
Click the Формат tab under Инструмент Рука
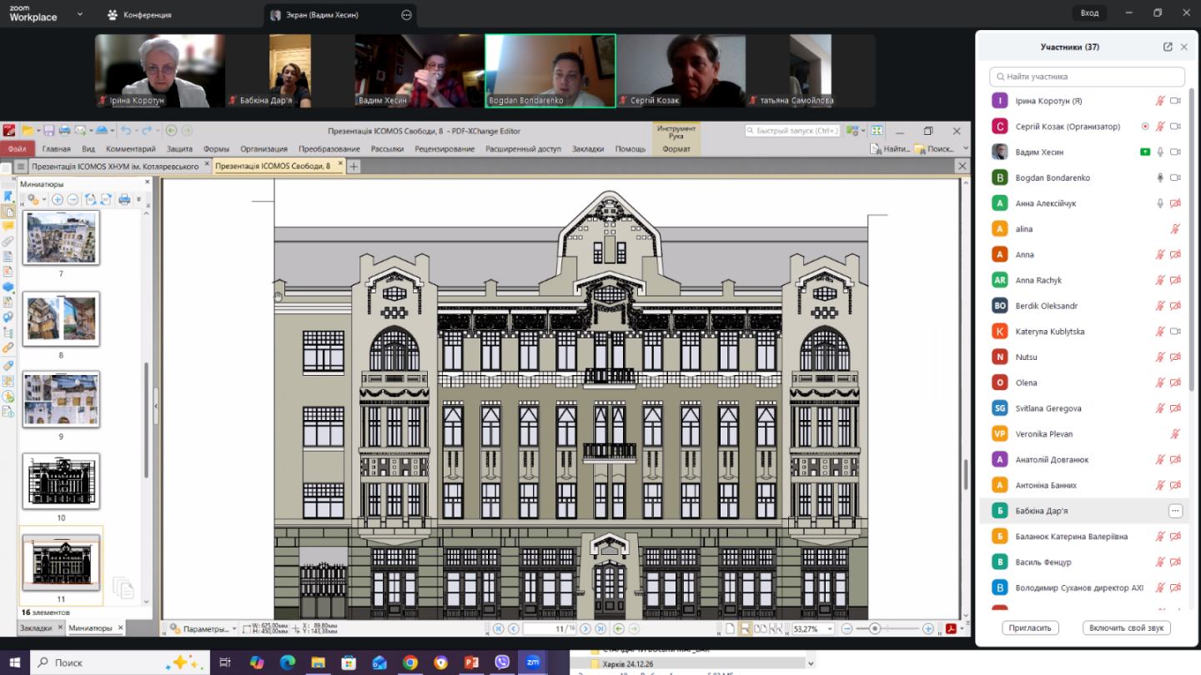pyautogui.click(x=676, y=148)
